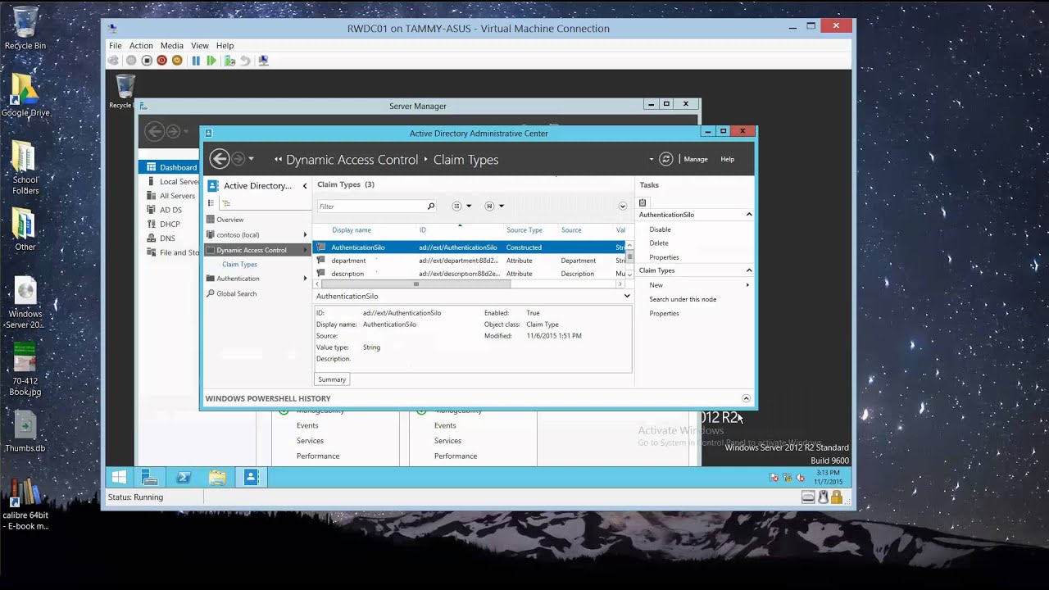The width and height of the screenshot is (1049, 590).
Task: Click the green Reset VM icon
Action: tap(211, 61)
